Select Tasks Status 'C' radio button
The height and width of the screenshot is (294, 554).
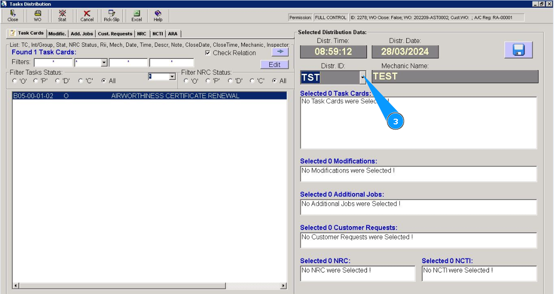click(x=80, y=81)
